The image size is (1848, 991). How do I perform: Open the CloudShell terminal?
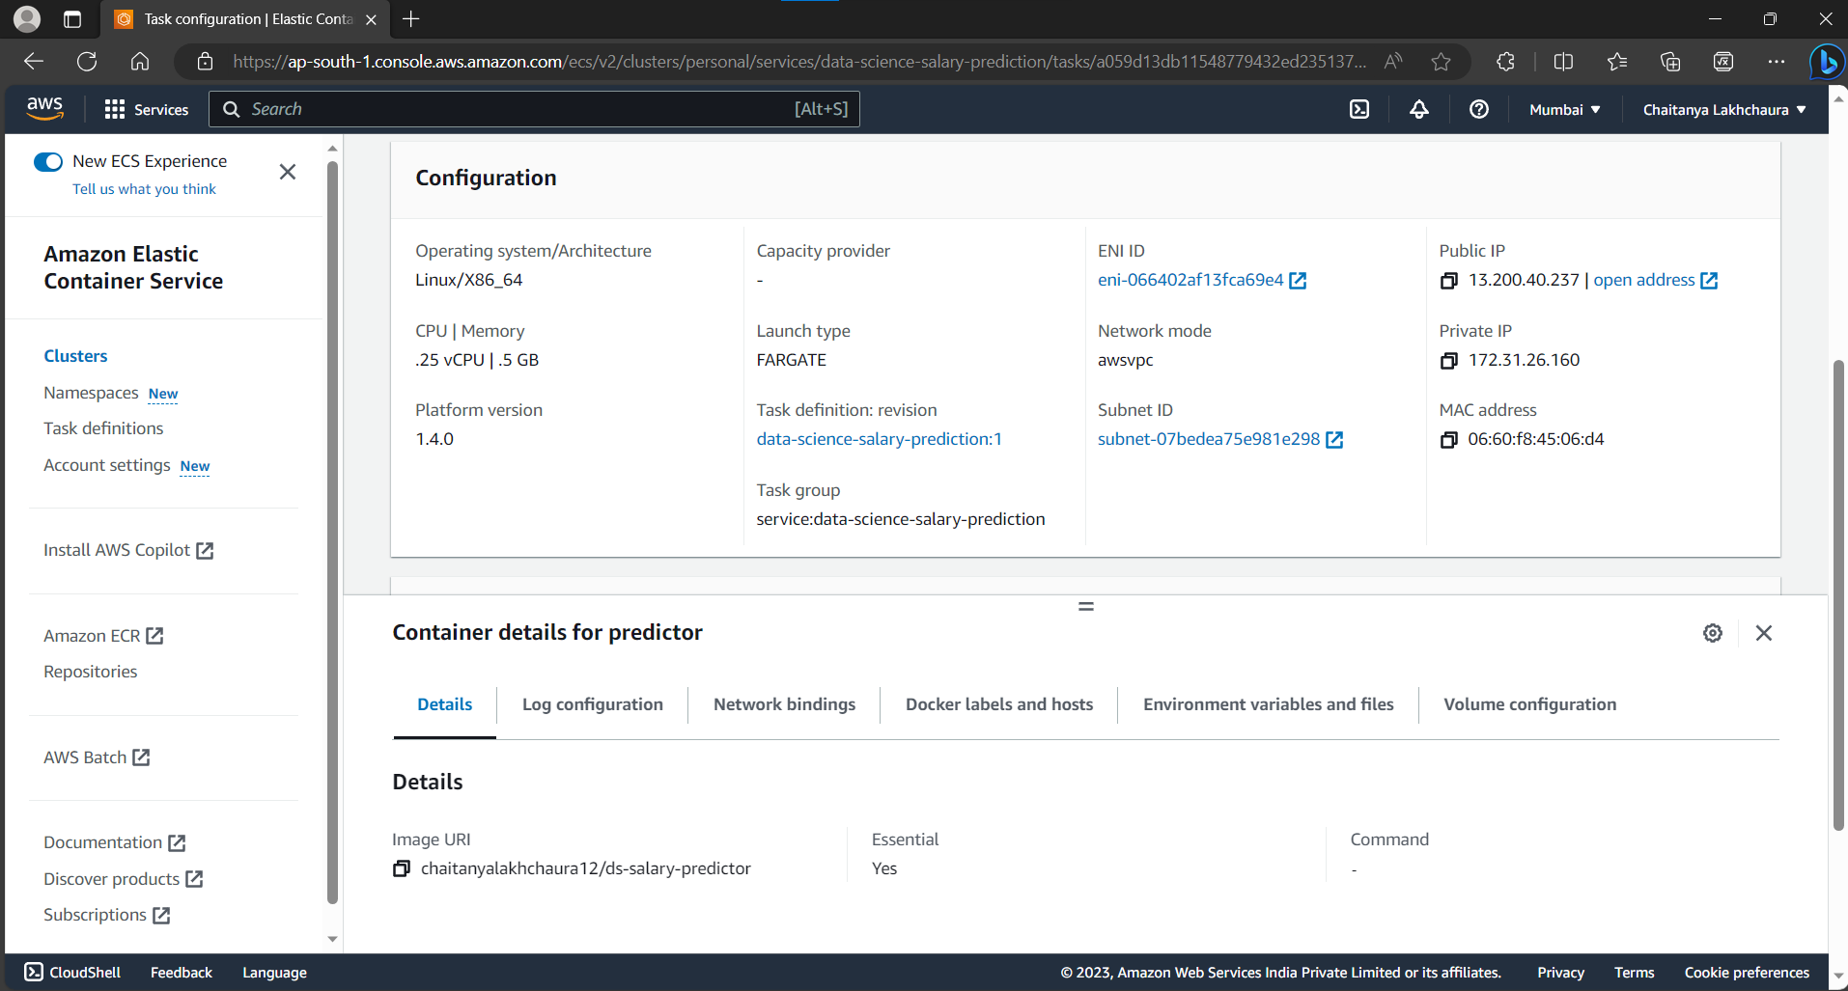(71, 972)
